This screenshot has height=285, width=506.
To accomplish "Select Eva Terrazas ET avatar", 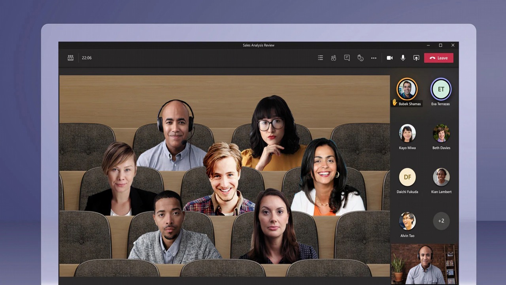I will [441, 89].
